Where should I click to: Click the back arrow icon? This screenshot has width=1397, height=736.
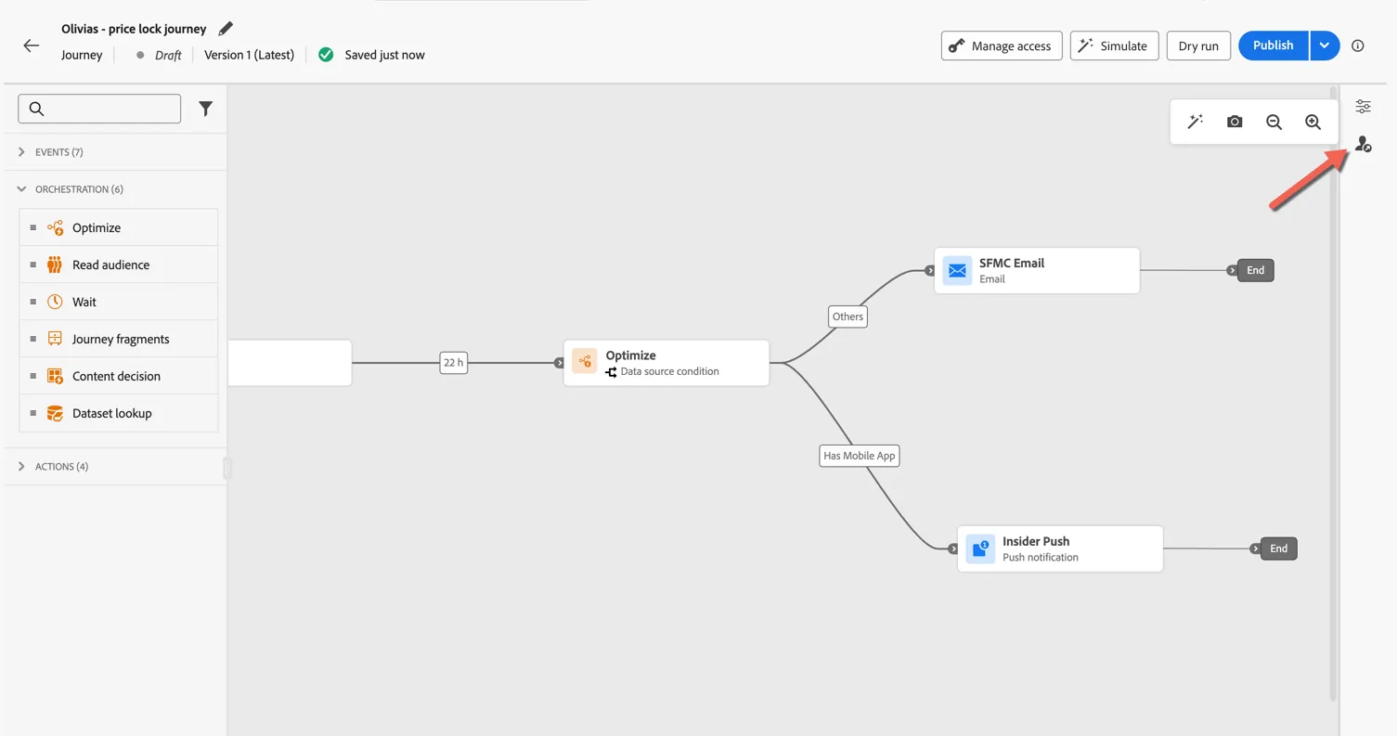[x=32, y=45]
